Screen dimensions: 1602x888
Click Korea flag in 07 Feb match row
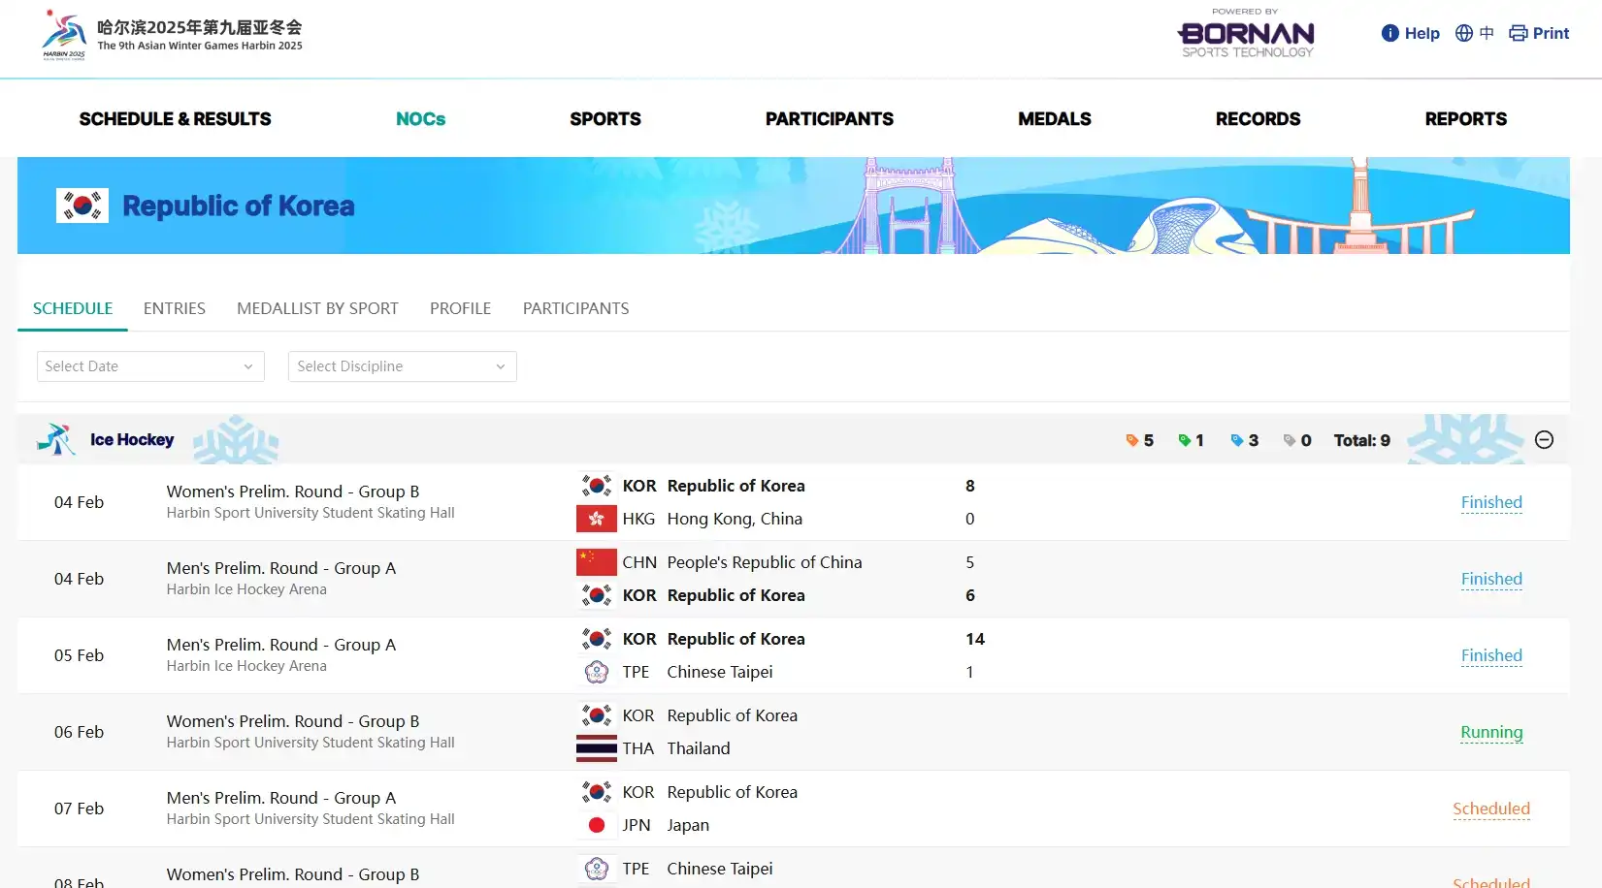[x=596, y=792]
